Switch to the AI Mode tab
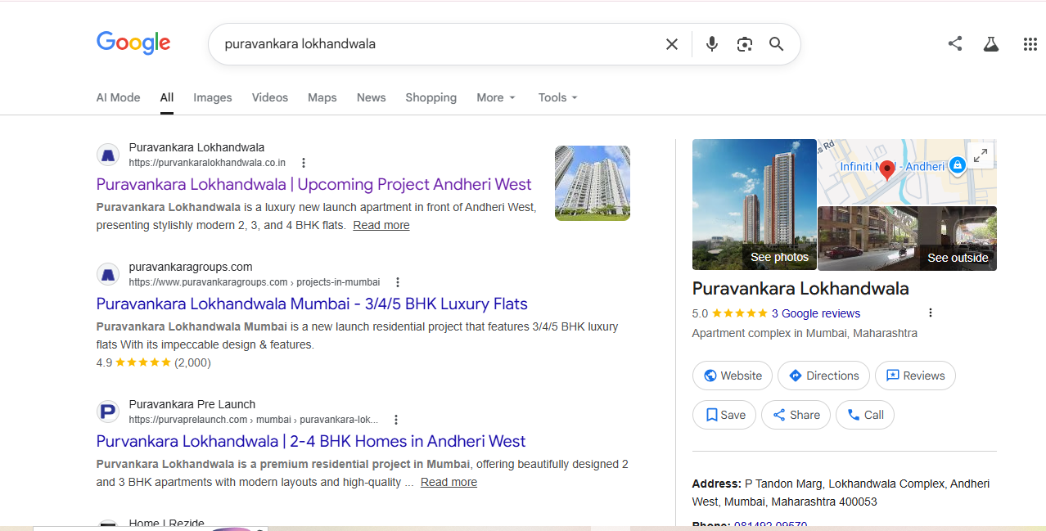 click(118, 97)
